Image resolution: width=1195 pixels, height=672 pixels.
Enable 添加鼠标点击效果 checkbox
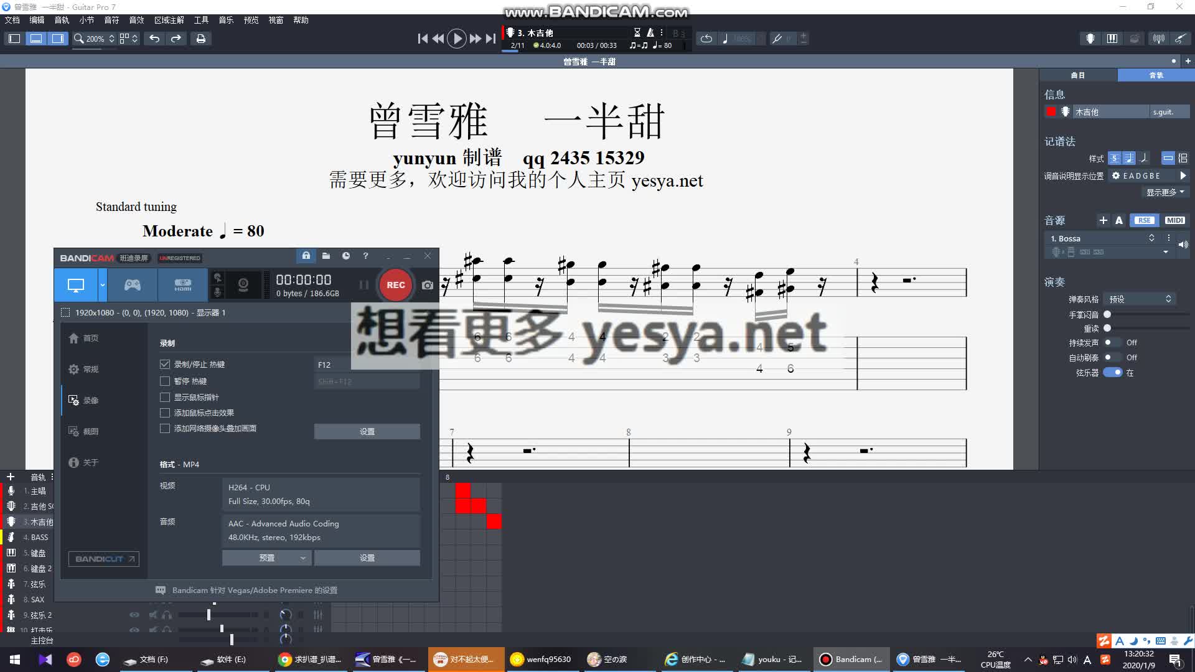pos(165,413)
